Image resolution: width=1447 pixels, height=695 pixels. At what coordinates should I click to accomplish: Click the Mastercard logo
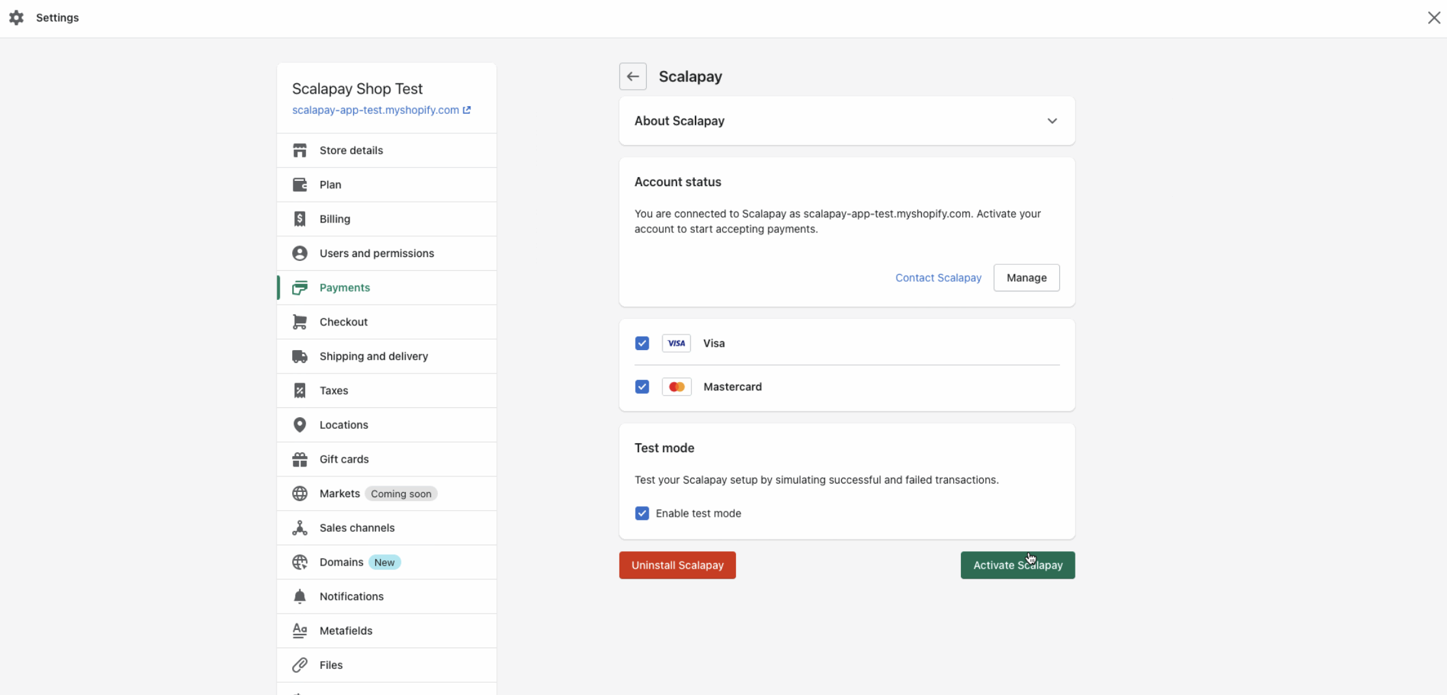(x=676, y=387)
